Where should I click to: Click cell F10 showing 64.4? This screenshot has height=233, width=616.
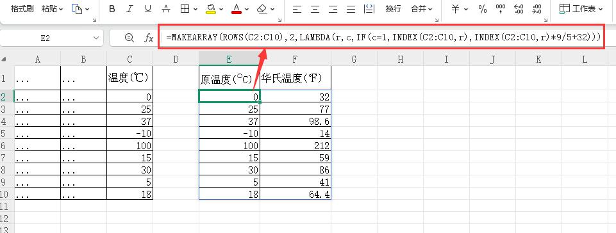pos(296,194)
